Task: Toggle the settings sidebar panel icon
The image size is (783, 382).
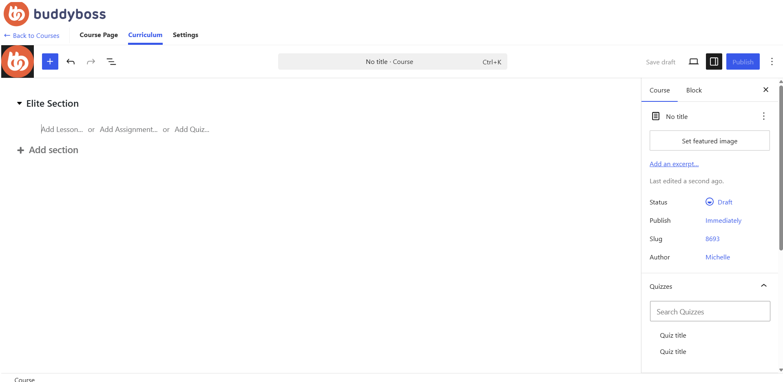Action: (x=714, y=61)
